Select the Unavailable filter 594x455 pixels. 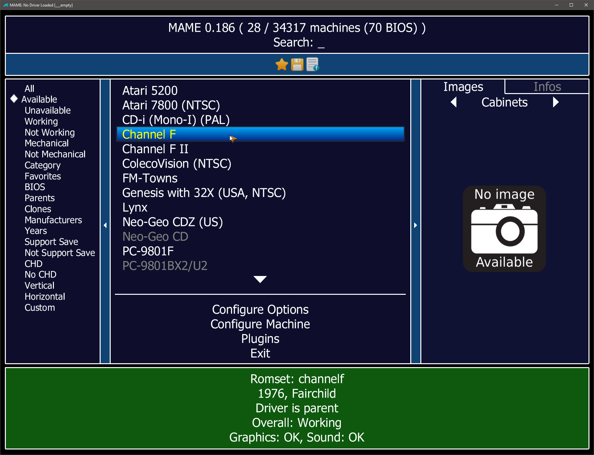[x=48, y=110]
